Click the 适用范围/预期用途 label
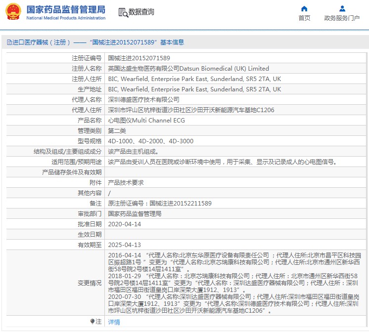369x333 pixels. coord(77,162)
